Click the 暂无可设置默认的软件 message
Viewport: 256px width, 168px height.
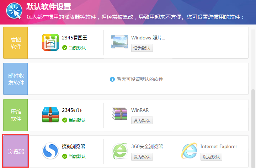pos(140,79)
